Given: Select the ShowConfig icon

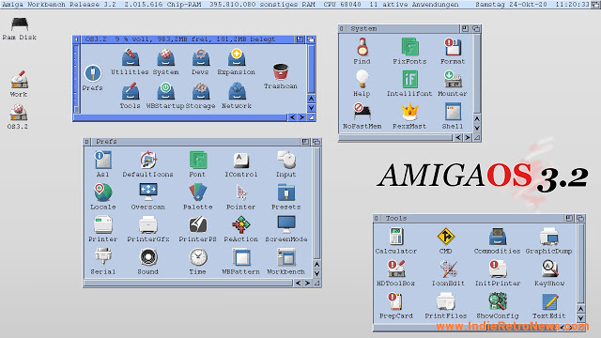Looking at the screenshot, I should (x=498, y=301).
